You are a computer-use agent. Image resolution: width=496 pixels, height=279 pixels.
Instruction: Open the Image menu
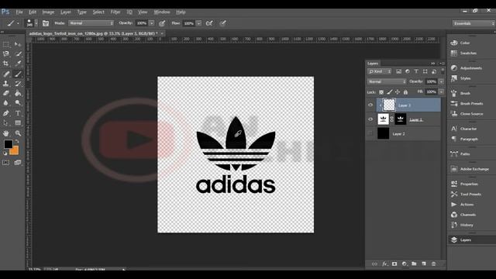tap(48, 12)
